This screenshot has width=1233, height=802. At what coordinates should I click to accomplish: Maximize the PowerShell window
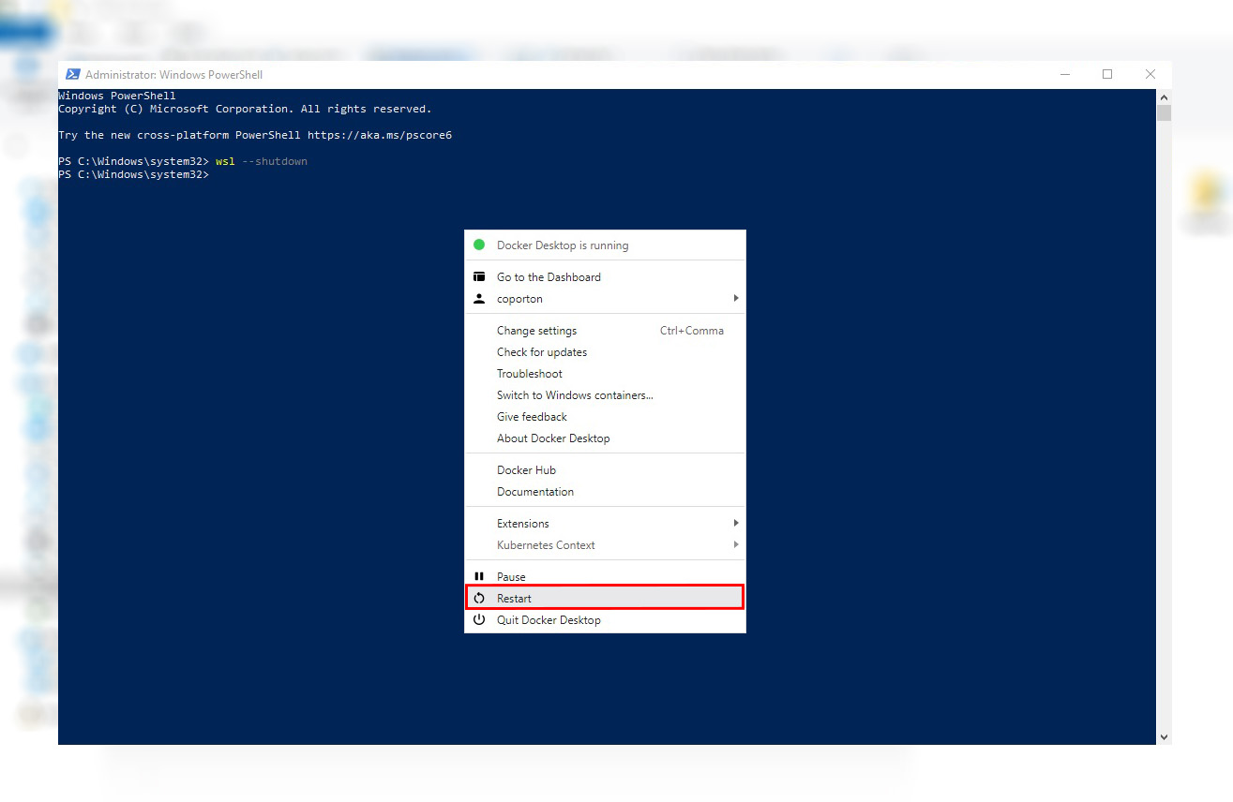pyautogui.click(x=1107, y=74)
